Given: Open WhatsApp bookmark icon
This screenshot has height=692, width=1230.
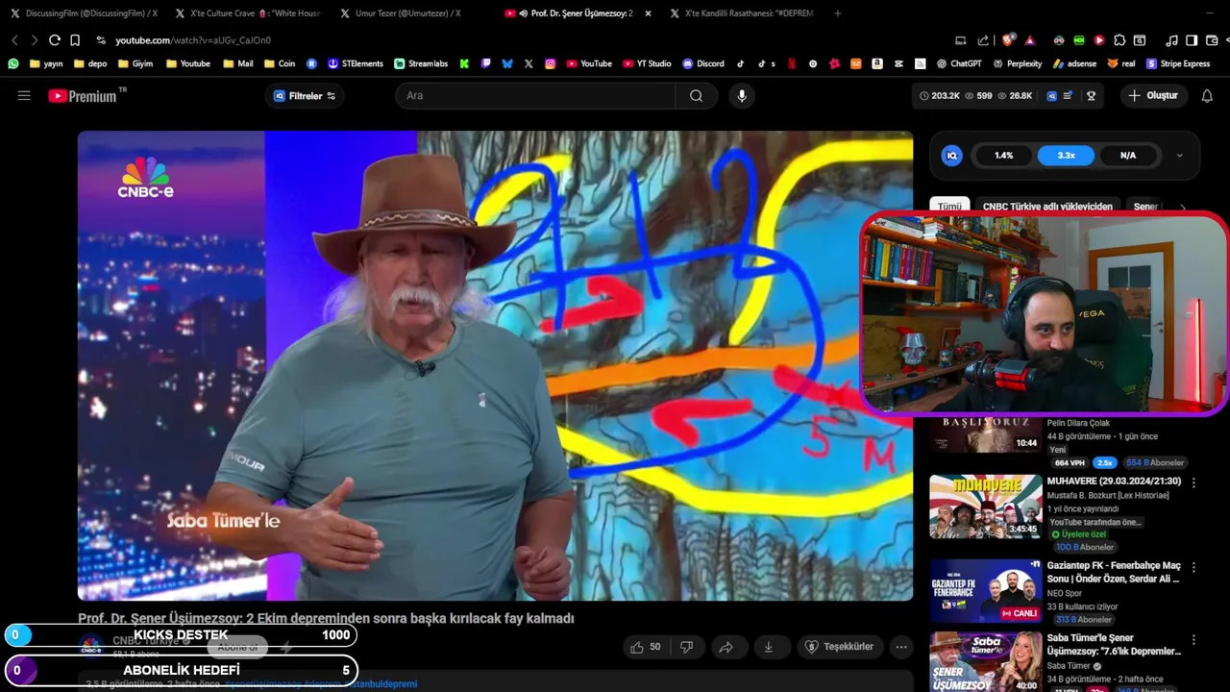Looking at the screenshot, I should click(13, 63).
